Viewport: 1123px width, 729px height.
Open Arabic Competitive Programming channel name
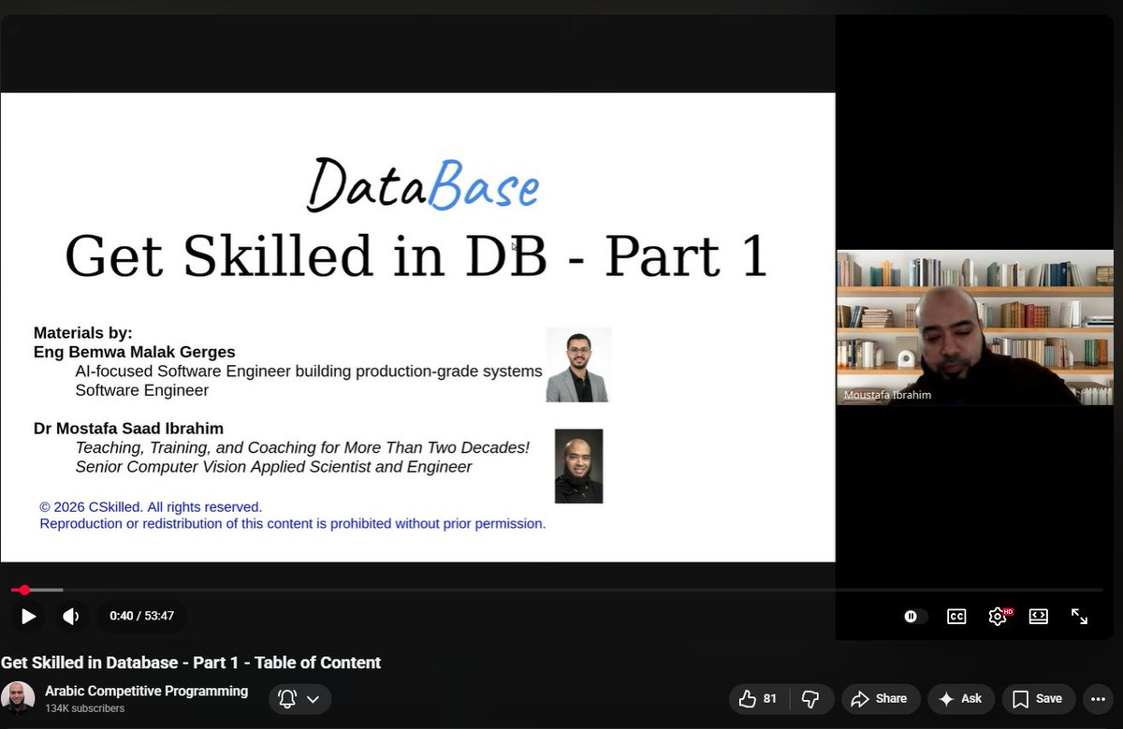coord(147,691)
